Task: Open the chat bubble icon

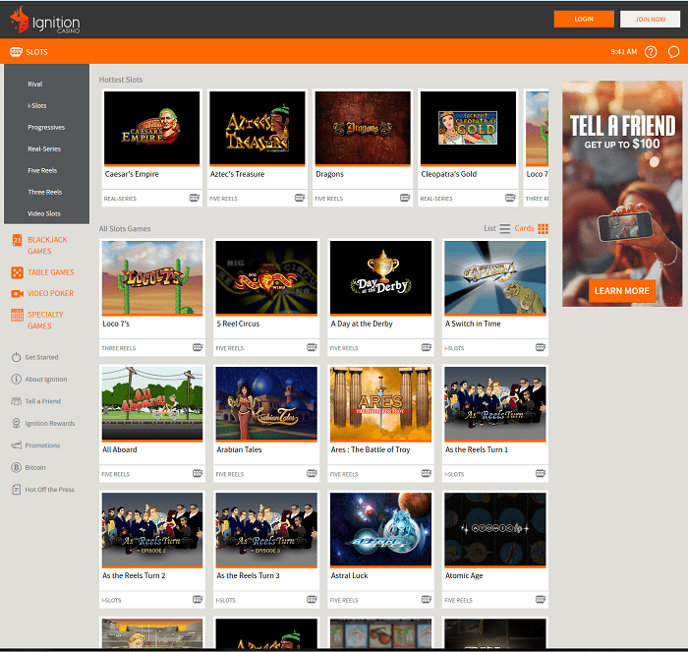Action: coord(673,52)
